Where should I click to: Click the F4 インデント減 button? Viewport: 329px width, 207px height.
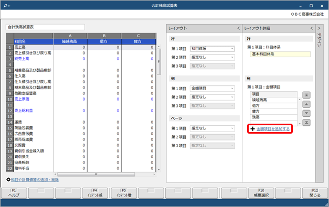click(x=95, y=193)
